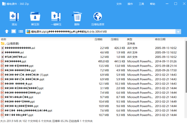Click the vertical scrollbar of file list

coord(186,67)
